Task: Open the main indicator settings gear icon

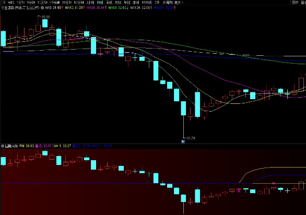Action: tap(42, 8)
